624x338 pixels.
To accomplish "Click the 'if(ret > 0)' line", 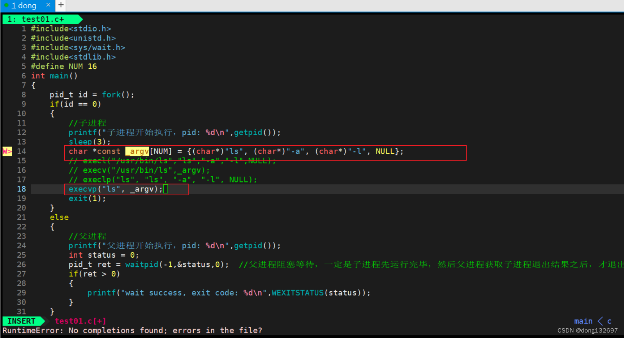I will pyautogui.click(x=94, y=274).
